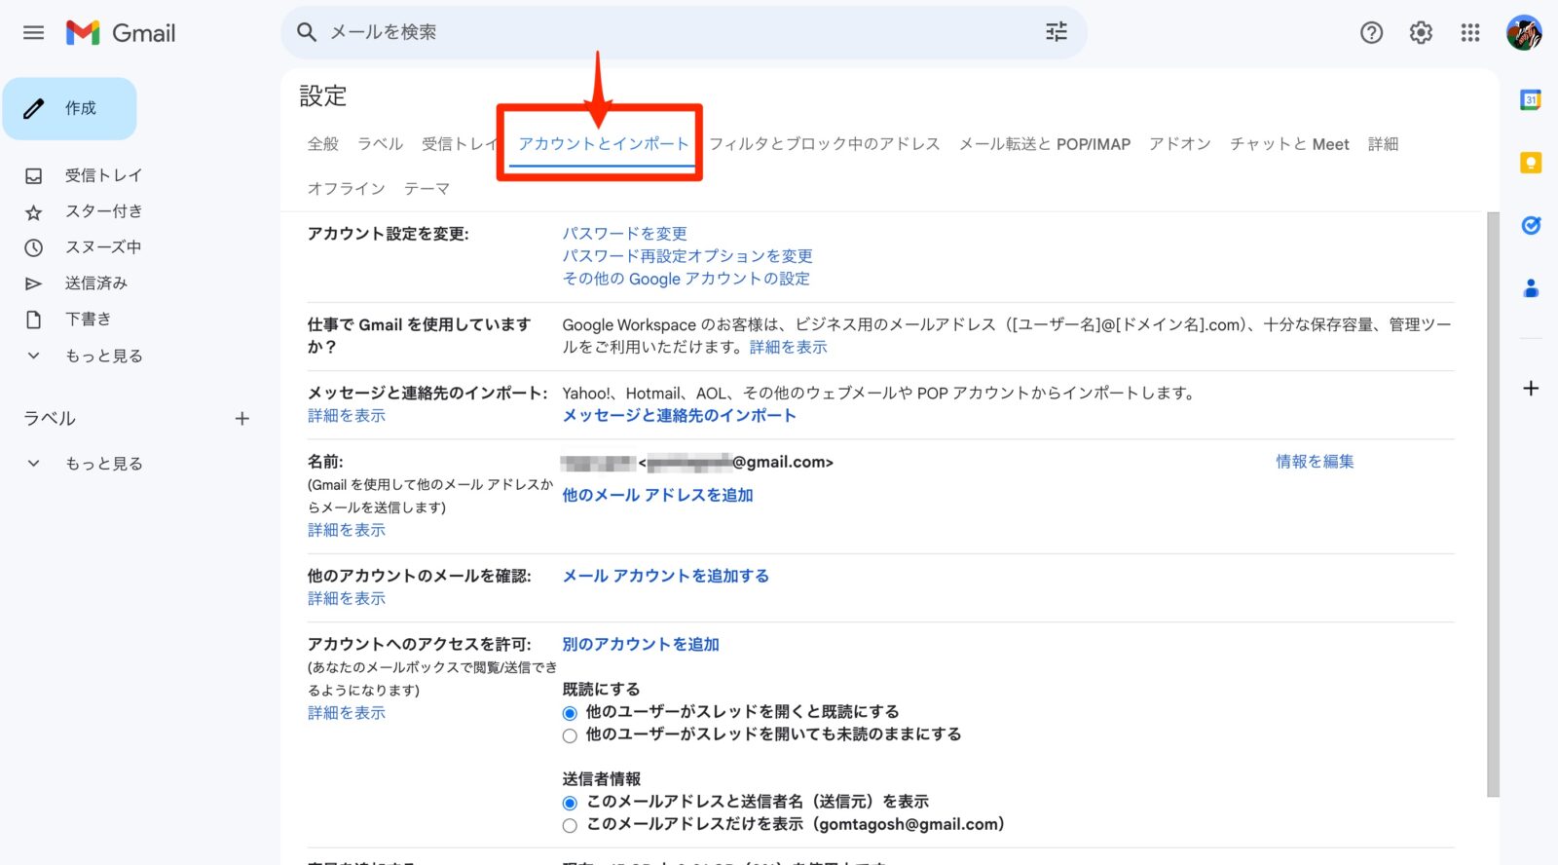Screen dimensions: 1558x865
Task: Add a new label with plus icon
Action: point(242,419)
